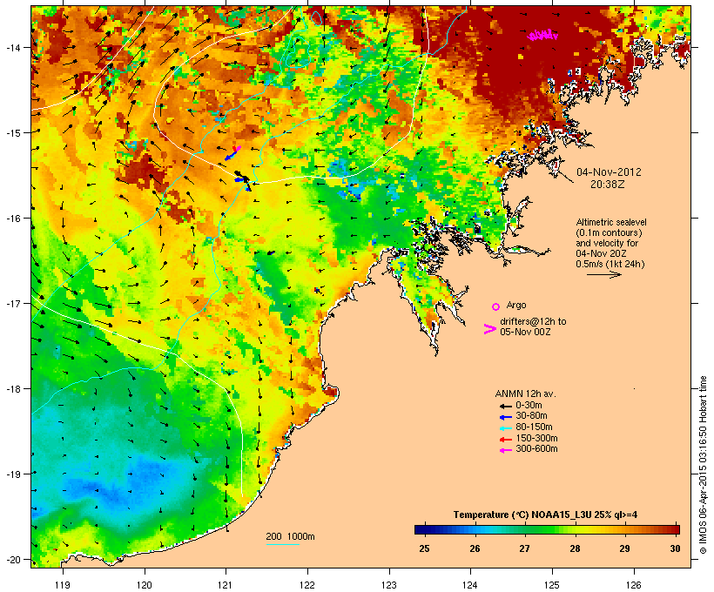This screenshot has height=592, width=714.
Task: Select the time text 20:38Z
Action: [x=608, y=185]
